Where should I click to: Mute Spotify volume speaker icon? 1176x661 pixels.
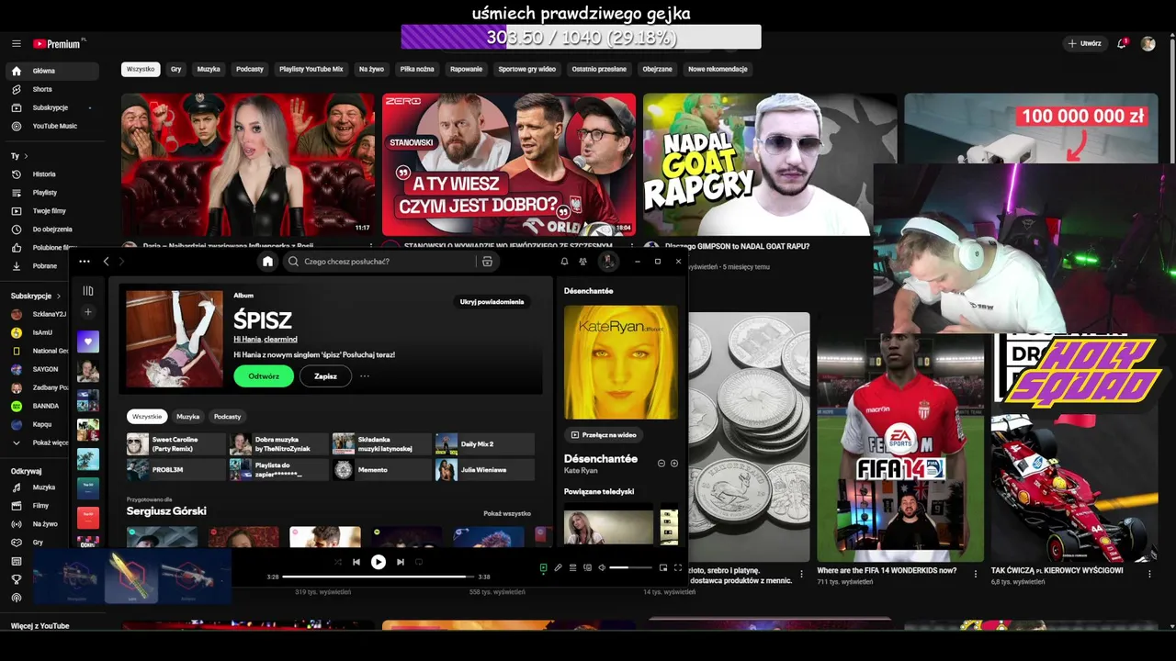(602, 567)
